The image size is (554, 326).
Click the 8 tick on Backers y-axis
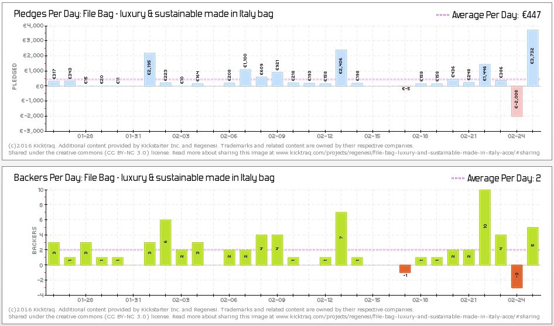pos(42,205)
